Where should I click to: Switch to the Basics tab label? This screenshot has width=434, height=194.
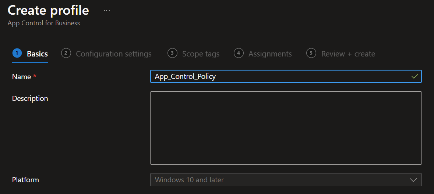[x=38, y=54]
